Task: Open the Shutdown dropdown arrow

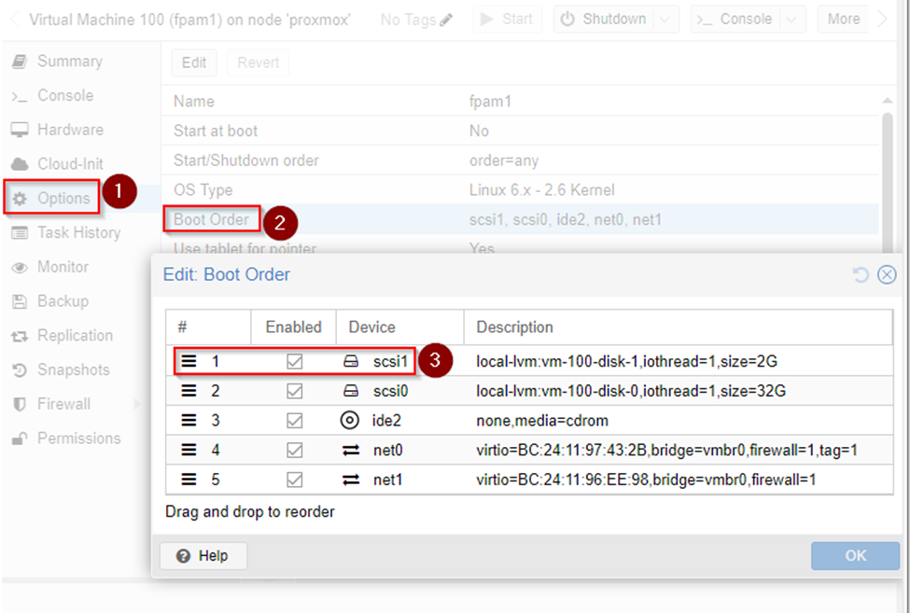Action: [665, 19]
